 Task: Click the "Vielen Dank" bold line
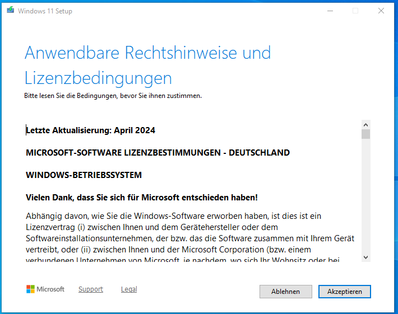click(x=141, y=198)
